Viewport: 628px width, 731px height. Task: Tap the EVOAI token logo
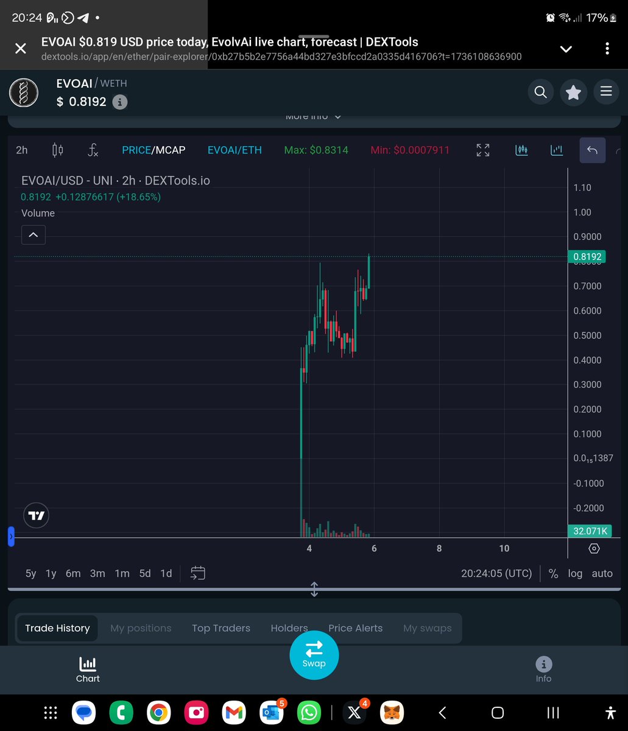tap(24, 93)
